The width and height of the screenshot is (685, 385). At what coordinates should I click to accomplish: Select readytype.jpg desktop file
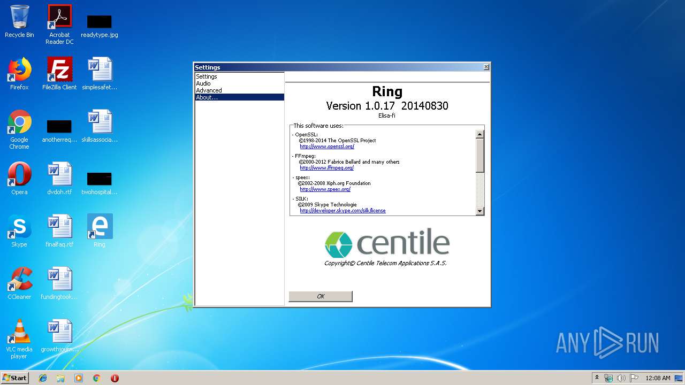pyautogui.click(x=100, y=26)
